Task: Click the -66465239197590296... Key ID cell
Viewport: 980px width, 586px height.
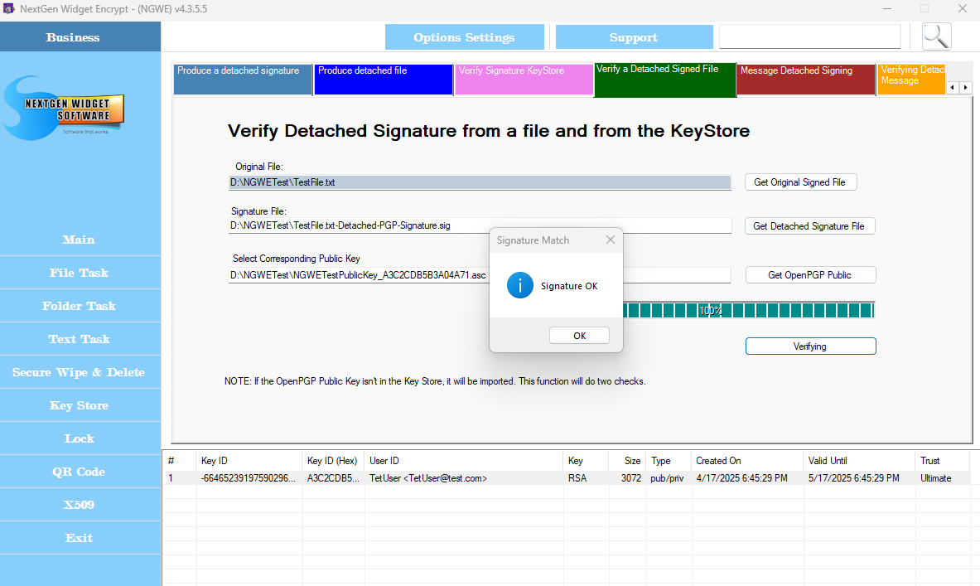Action: (x=249, y=477)
